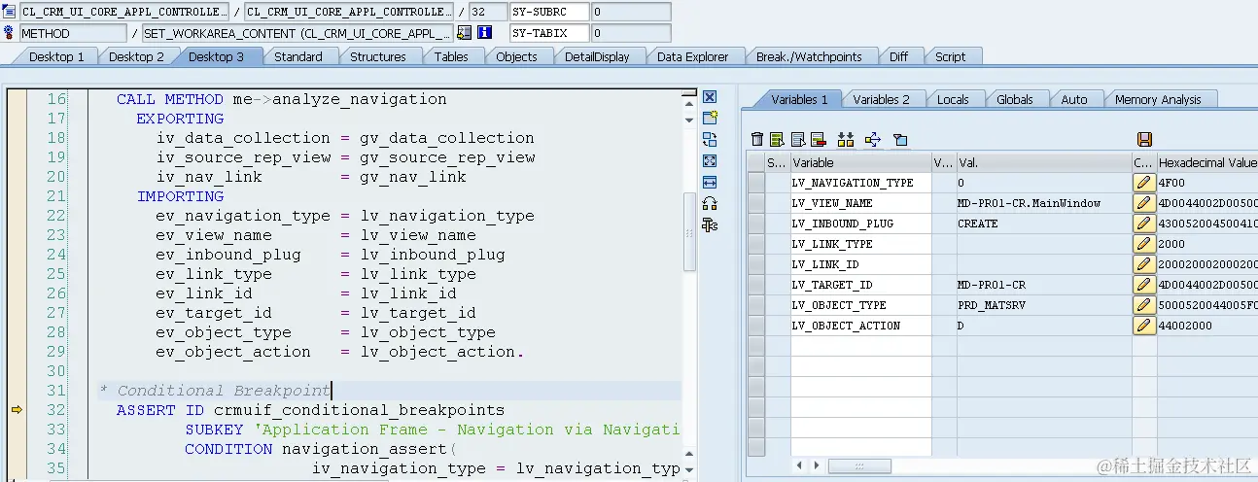Click the value cell PRD_MATSRV
Viewport: 1258px width, 482px height.
pyautogui.click(x=1043, y=305)
